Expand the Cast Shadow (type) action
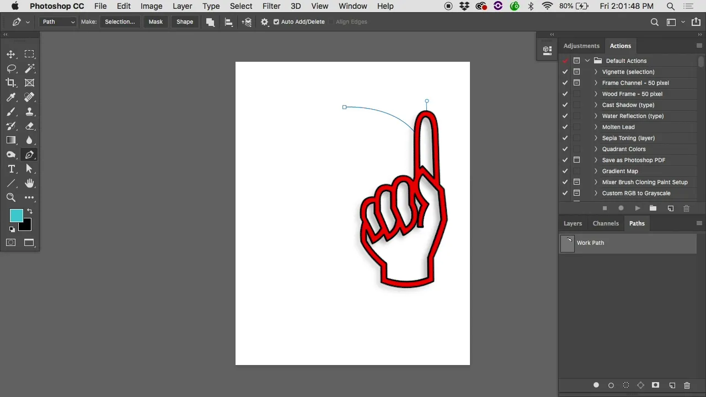 pyautogui.click(x=596, y=105)
